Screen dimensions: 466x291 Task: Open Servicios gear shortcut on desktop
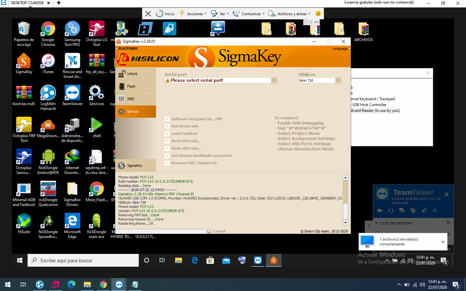[x=96, y=95]
